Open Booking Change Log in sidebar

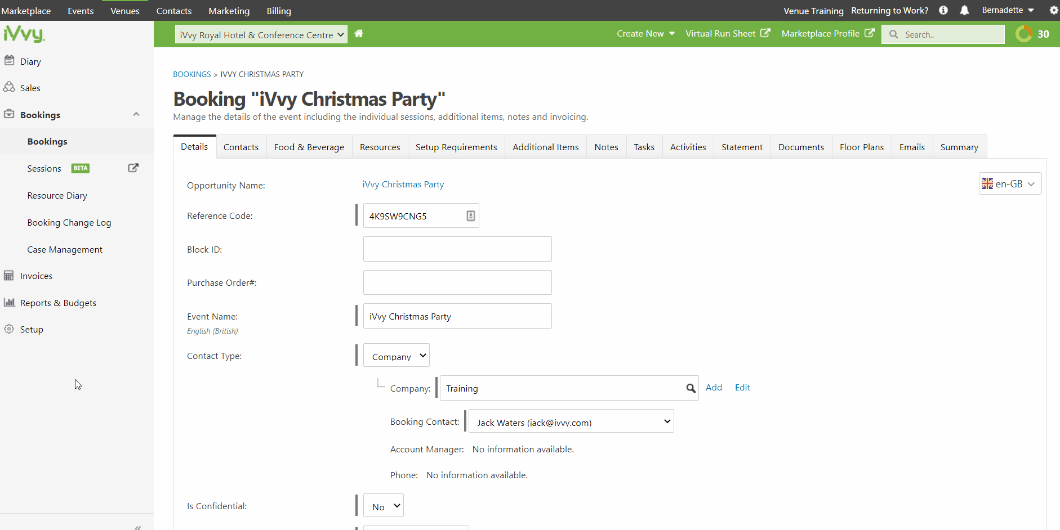(x=69, y=222)
